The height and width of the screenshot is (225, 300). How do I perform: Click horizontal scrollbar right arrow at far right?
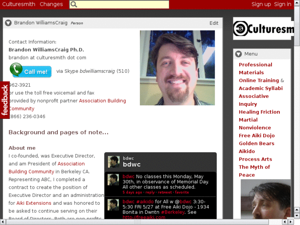click(x=291, y=222)
